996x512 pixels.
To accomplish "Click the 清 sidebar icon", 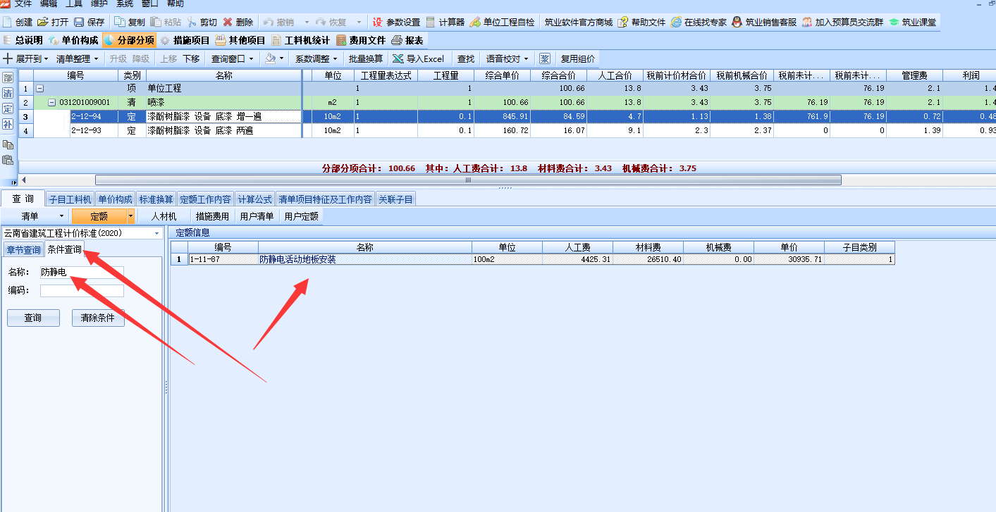I will [8, 93].
